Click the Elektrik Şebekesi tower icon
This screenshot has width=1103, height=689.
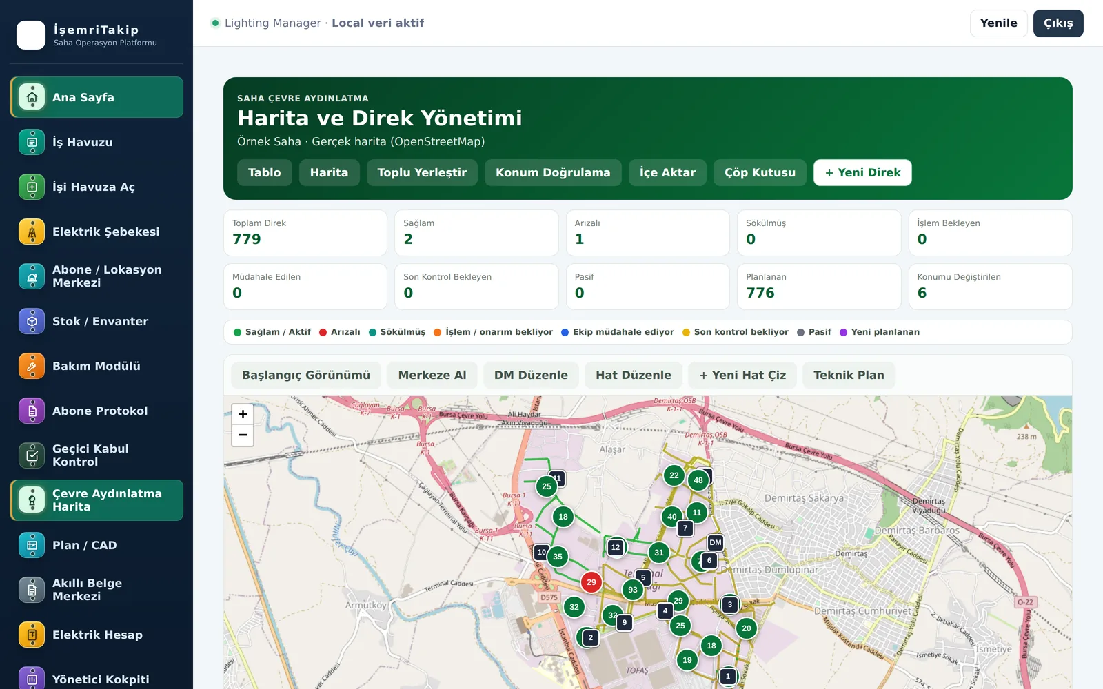[32, 232]
